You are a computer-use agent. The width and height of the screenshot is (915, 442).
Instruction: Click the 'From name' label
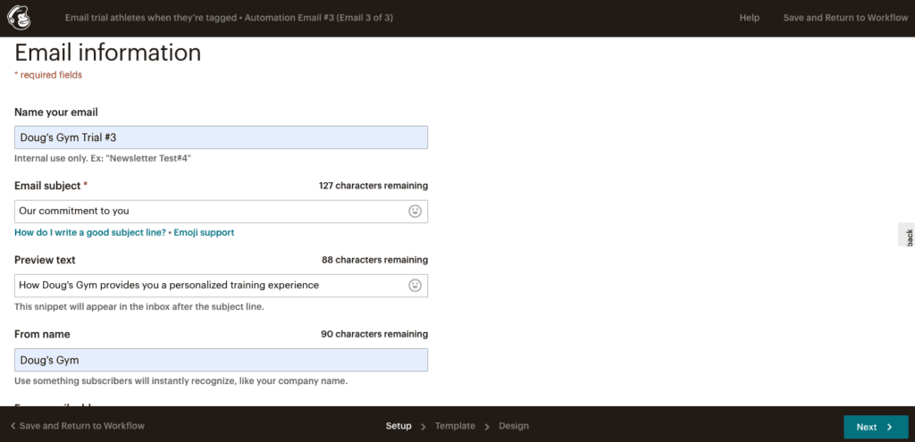(42, 334)
